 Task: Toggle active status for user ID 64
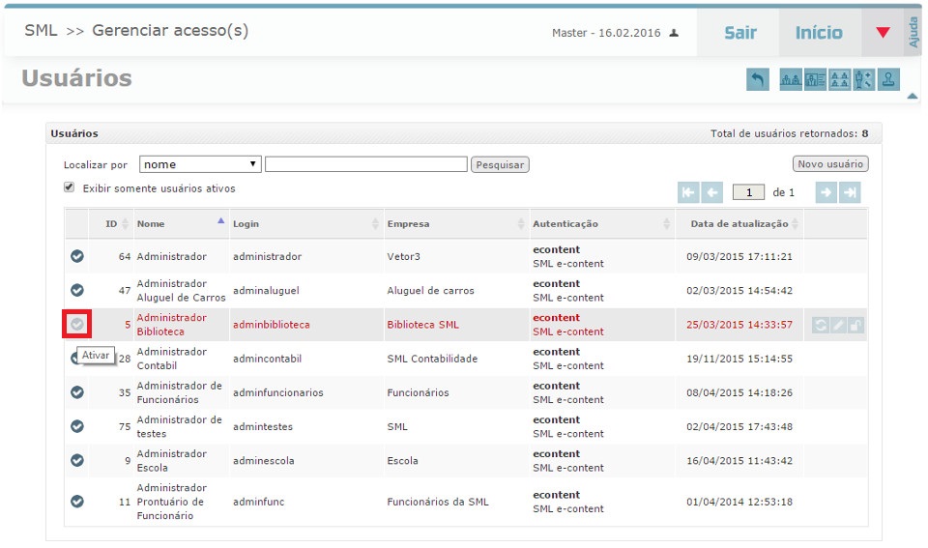[77, 256]
